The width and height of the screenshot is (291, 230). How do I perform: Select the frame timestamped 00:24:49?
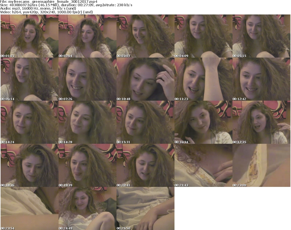pos(88,208)
